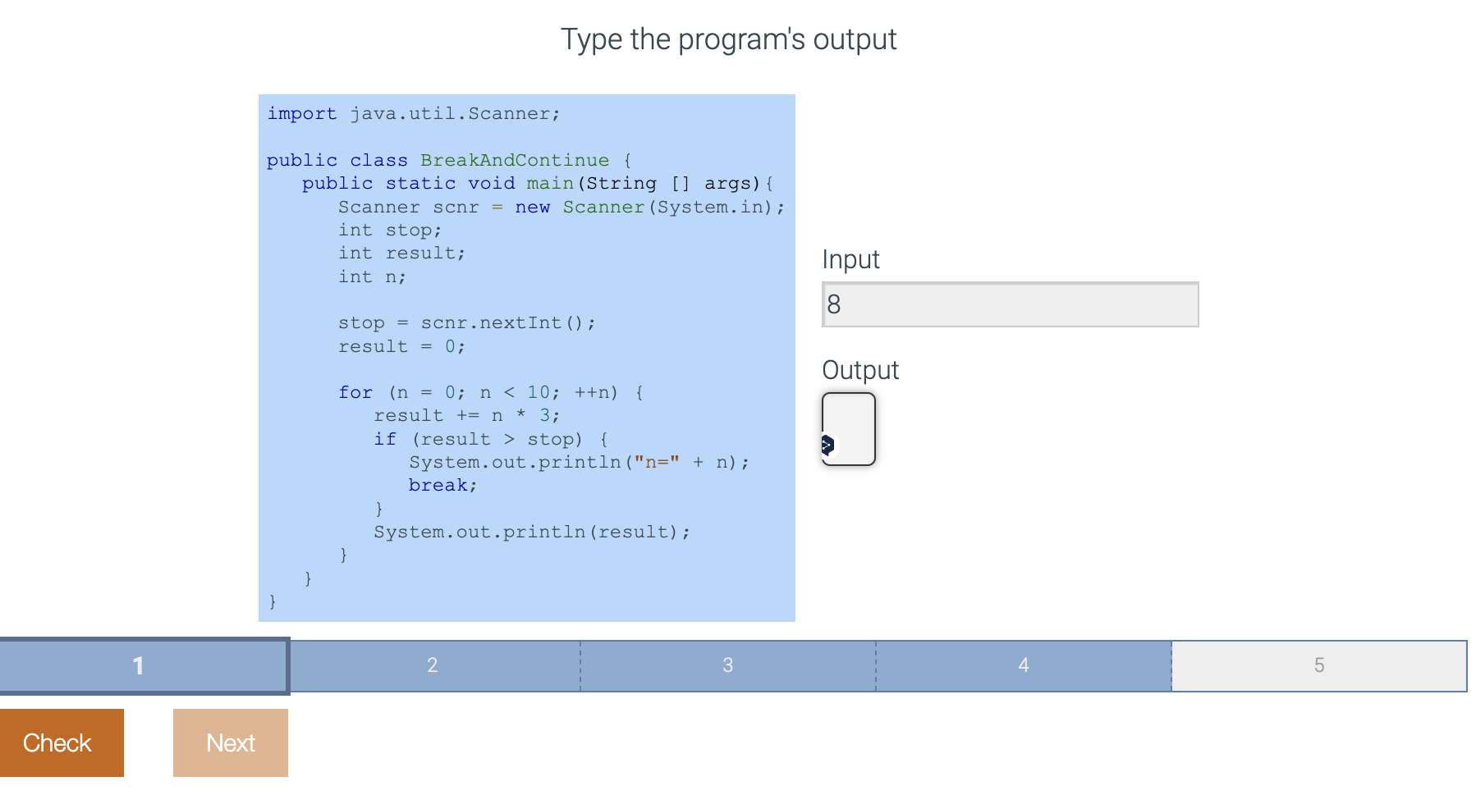This screenshot has height=804, width=1476.
Task: Click the BreakAndContinue class name
Action: pos(514,160)
